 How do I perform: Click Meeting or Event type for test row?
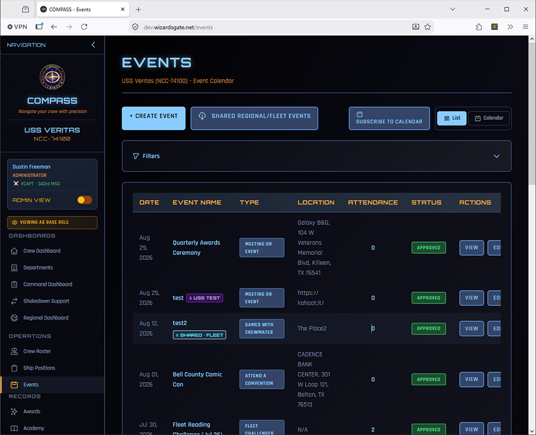coord(262,298)
